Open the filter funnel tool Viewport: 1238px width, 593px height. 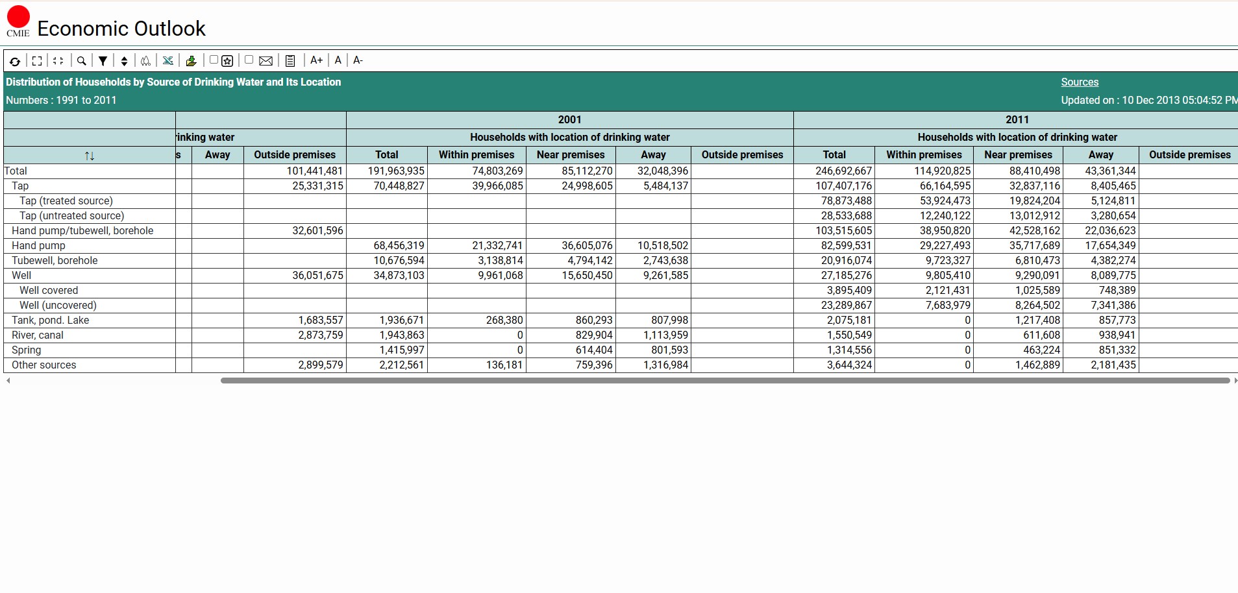(103, 61)
